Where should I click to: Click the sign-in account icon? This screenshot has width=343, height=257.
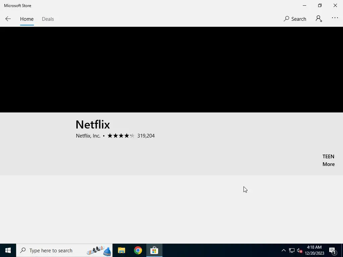click(319, 19)
